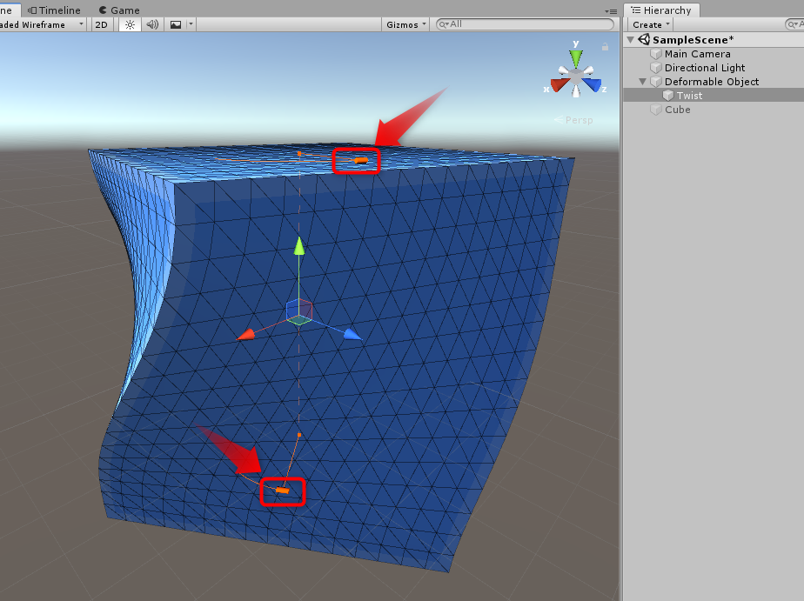This screenshot has width=804, height=601.
Task: Click the Unity scene icon
Action: tap(644, 39)
